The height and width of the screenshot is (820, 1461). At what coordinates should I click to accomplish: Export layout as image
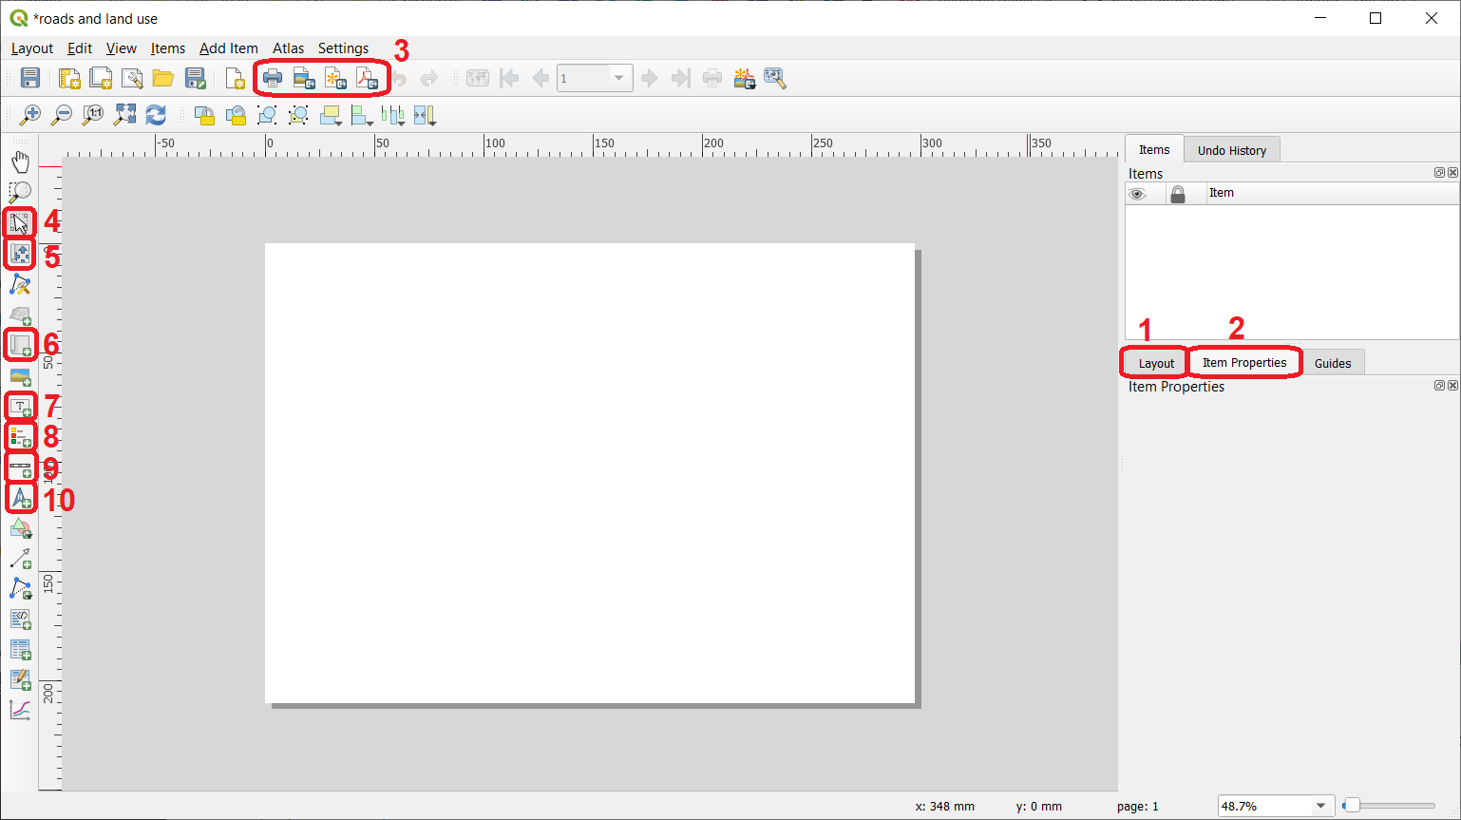click(304, 78)
